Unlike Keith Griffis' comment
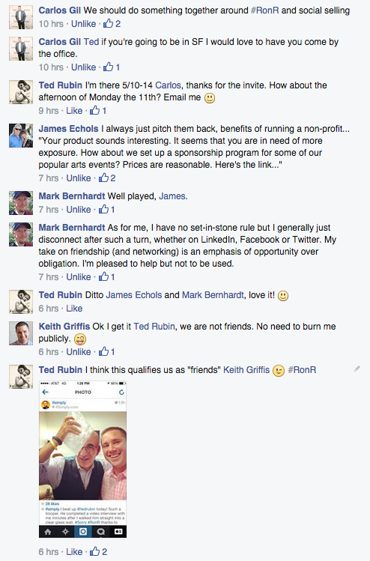 coord(79,352)
